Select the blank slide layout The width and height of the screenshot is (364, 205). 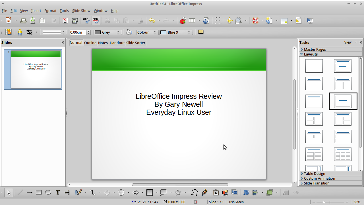314,66
